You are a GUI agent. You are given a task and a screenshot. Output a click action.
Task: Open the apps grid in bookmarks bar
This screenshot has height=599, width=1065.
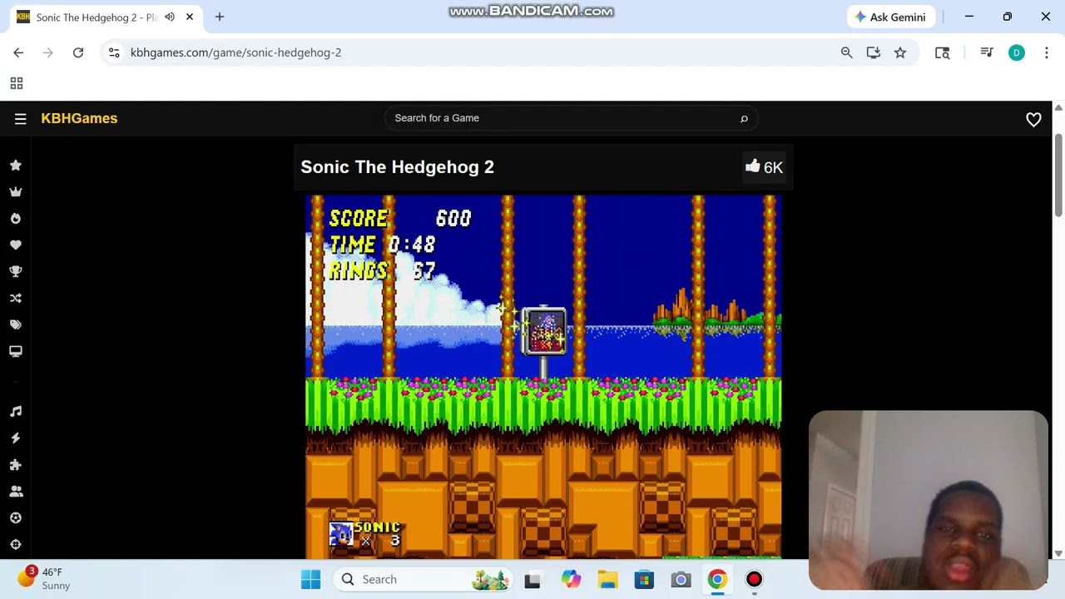point(17,83)
